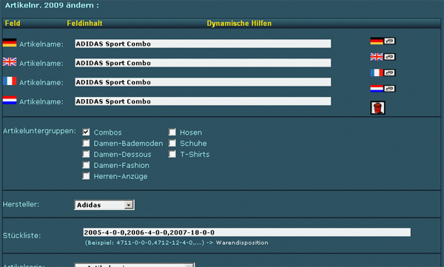This screenshot has height=267, width=444.
Task: Enable the Damen-Bademoden checkbox
Action: pos(86,143)
